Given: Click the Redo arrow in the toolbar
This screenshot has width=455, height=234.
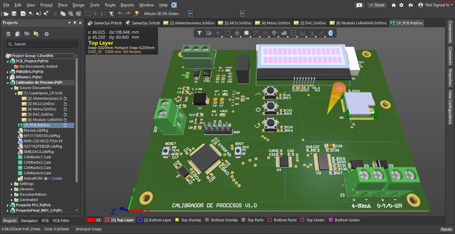Looking at the screenshot, I should [128, 14].
